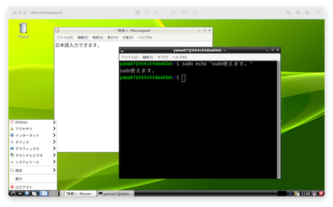Image resolution: width=333 pixels, height=207 pixels.
Task: Open Mousepad ヘルプ(H) menu
Action: click(x=145, y=37)
